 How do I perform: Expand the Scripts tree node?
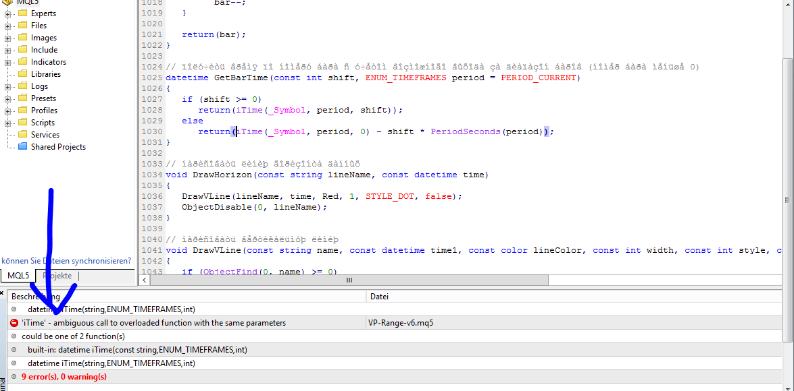[x=7, y=123]
